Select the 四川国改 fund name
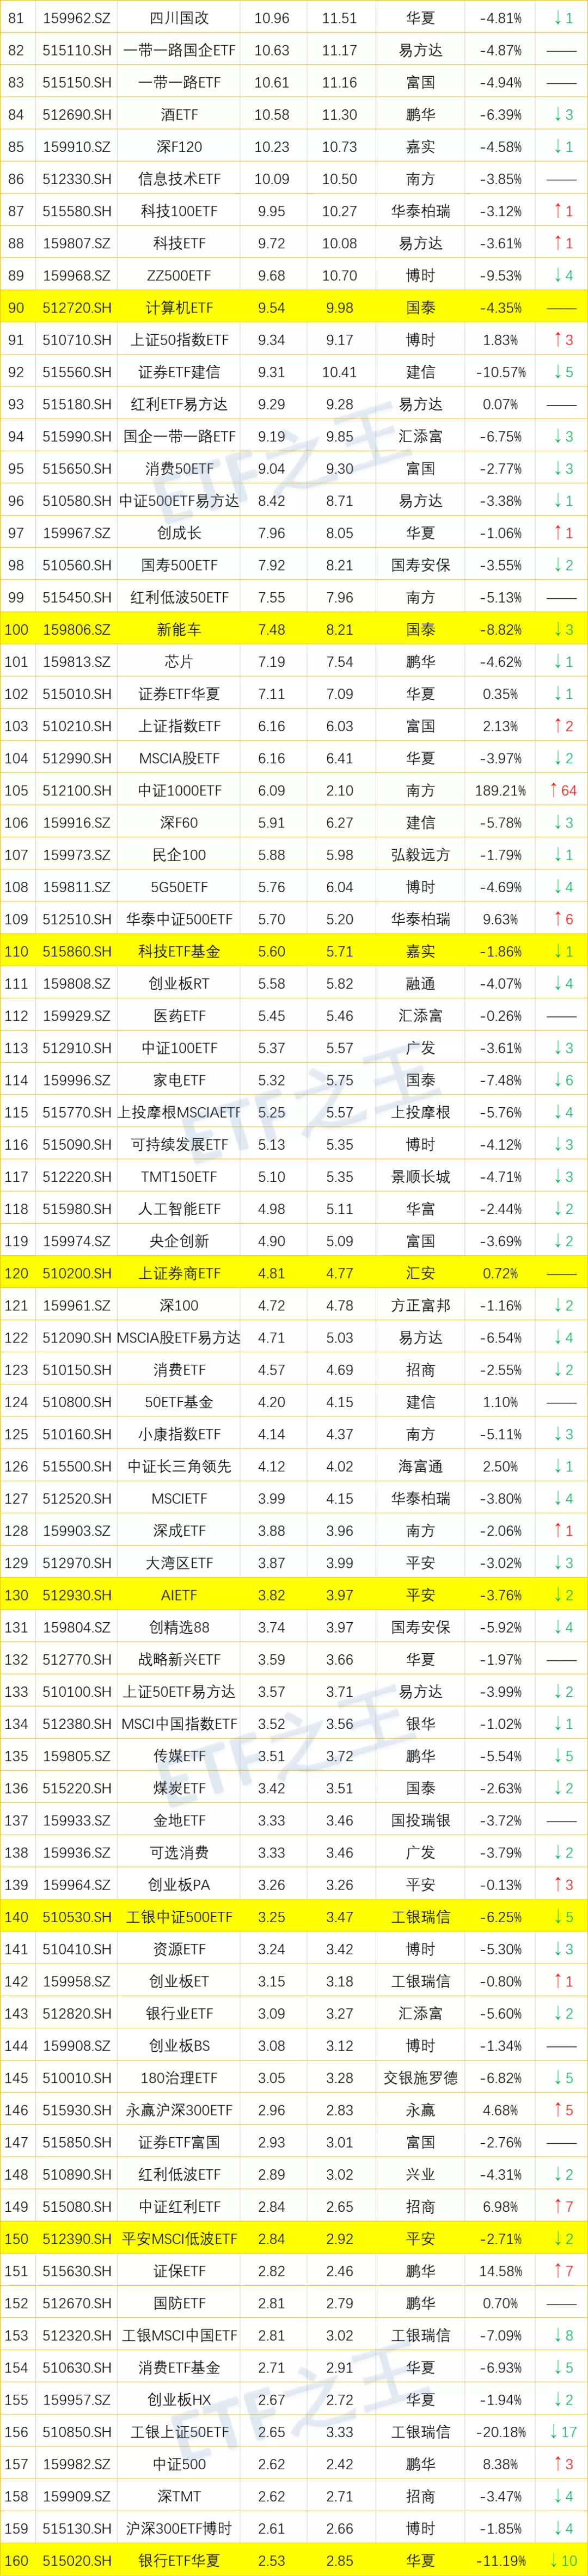Viewport: 588px width, 2576px height. click(x=179, y=18)
